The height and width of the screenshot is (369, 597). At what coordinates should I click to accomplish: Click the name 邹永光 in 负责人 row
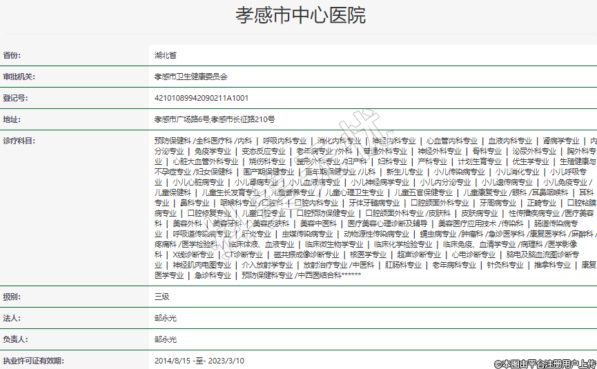tap(166, 339)
